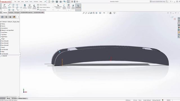Select Cut-Extrude2 feature
The height and width of the screenshot is (101, 180).
[x=4, y=54]
